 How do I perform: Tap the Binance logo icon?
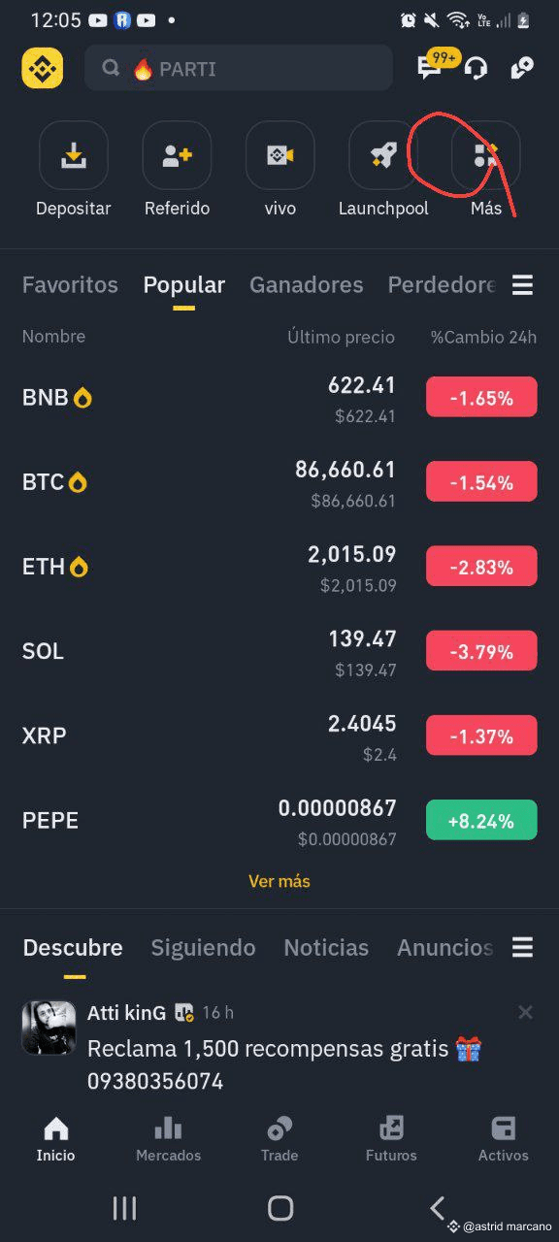(43, 68)
